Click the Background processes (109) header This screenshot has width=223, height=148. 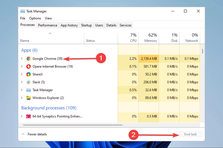pyautogui.click(x=49, y=108)
